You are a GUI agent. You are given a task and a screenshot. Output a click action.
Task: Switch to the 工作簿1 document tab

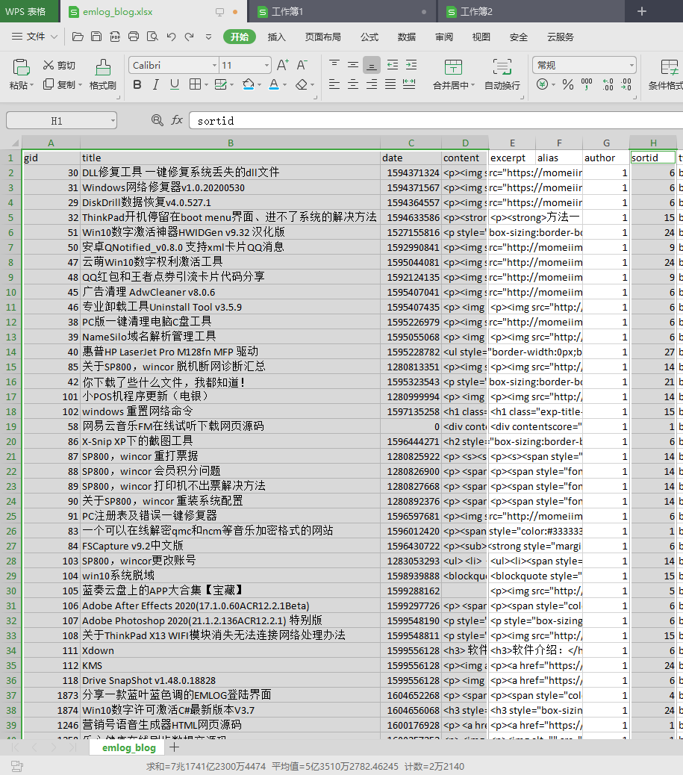342,11
